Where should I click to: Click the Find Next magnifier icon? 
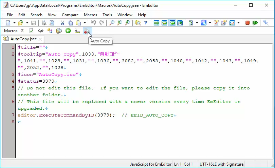tap(128, 23)
